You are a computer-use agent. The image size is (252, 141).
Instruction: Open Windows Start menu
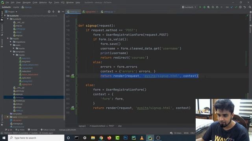pos(4,138)
